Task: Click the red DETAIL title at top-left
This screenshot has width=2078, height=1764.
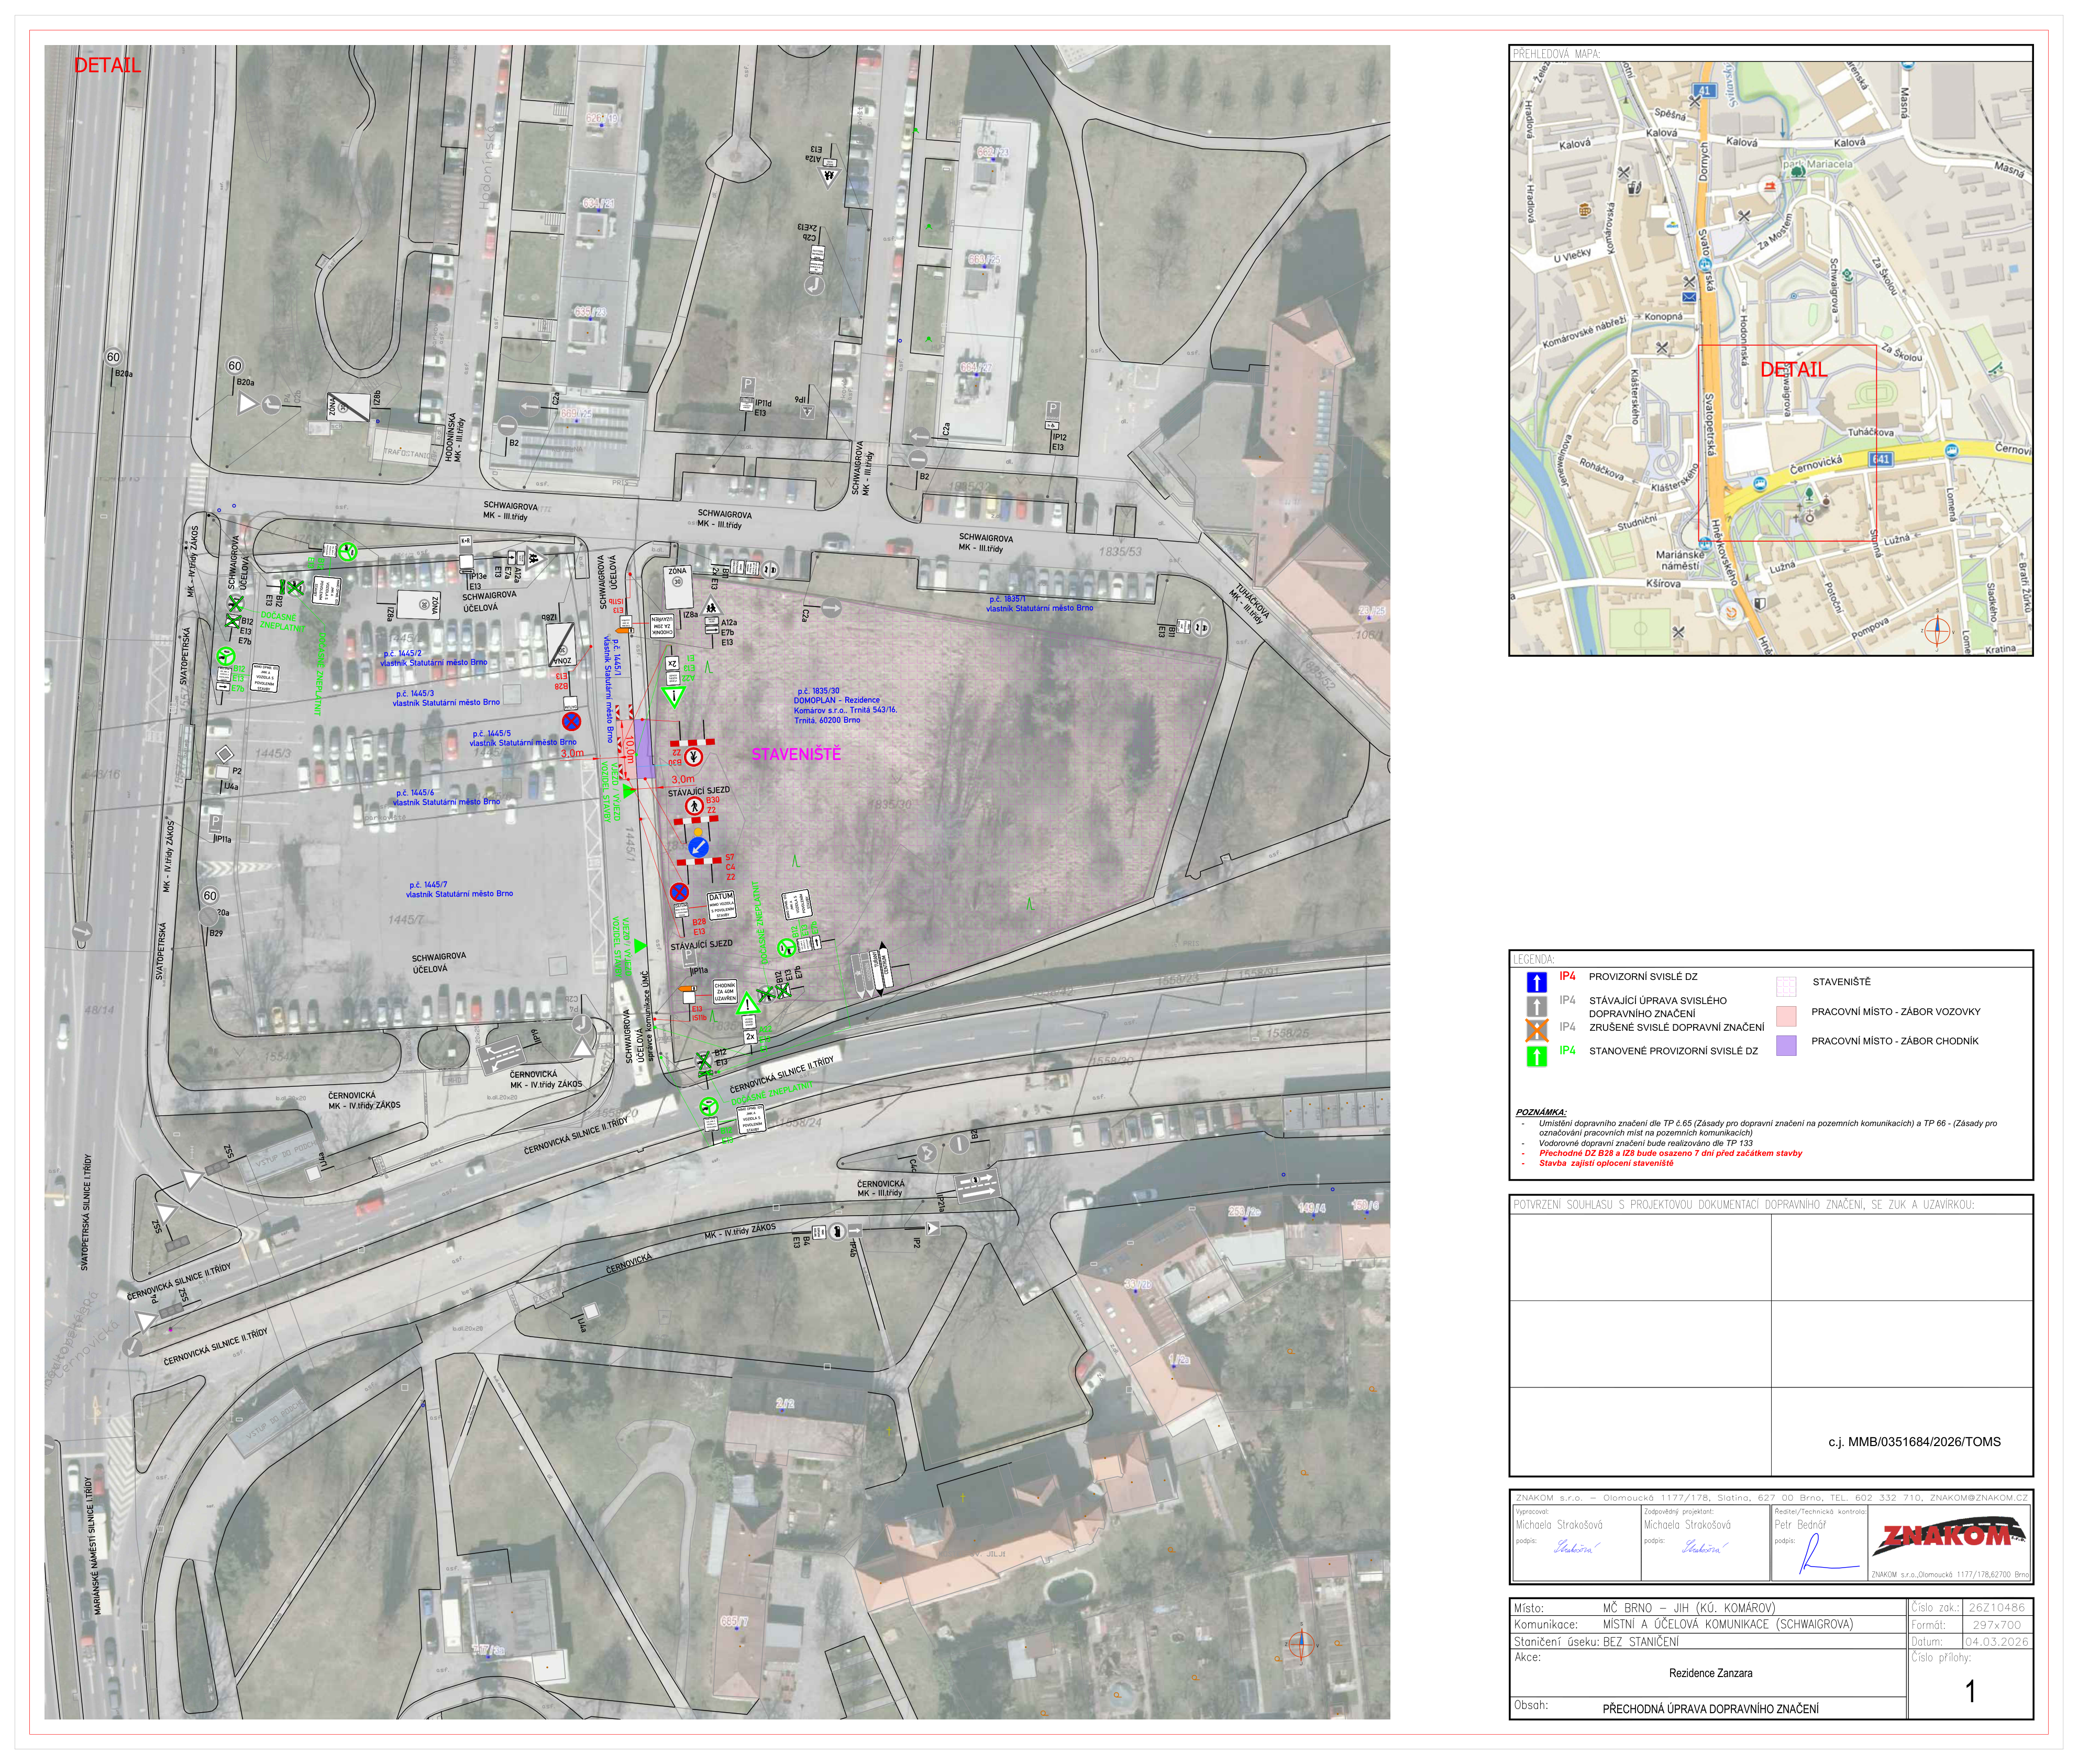Action: [x=107, y=65]
